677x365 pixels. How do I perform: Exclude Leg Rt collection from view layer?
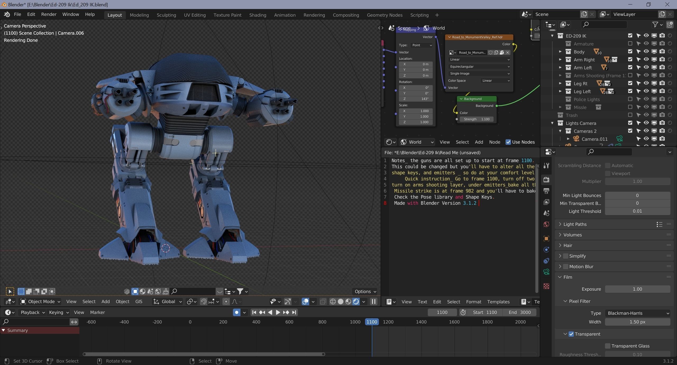pos(630,83)
